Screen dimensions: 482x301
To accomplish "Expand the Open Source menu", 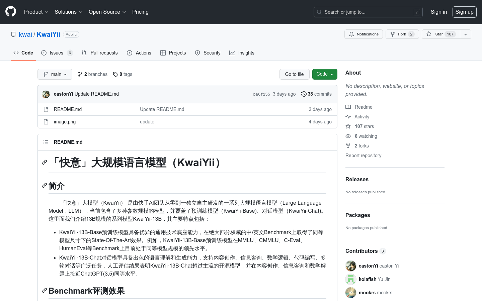I will tap(107, 12).
